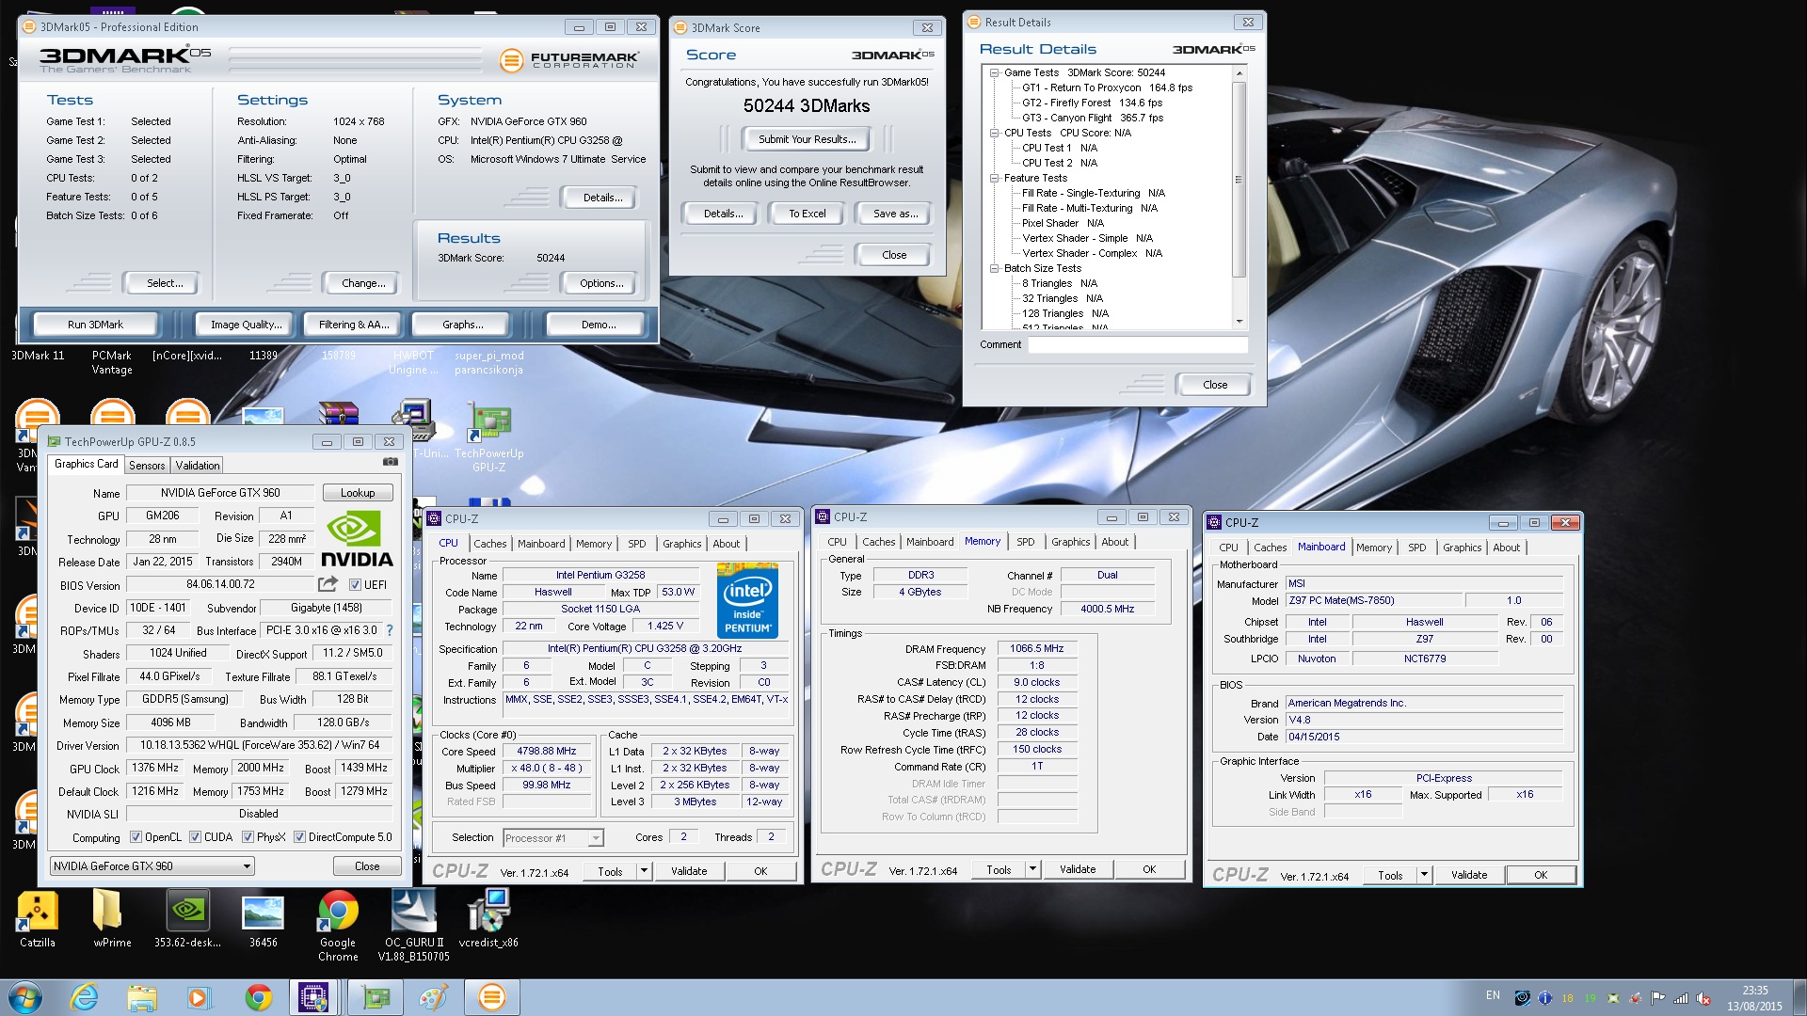Open Internet Explorer from the taskbar
Screen dimensions: 1807x1016
(84, 997)
